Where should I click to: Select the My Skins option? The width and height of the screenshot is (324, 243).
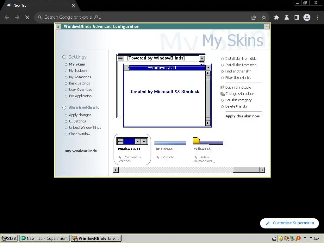click(77, 64)
